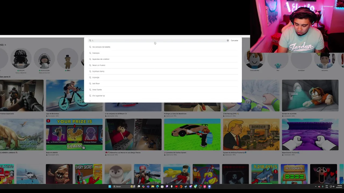Open Alienware app on the taskbar
Viewport: 344px width, 193px height.
point(172,187)
